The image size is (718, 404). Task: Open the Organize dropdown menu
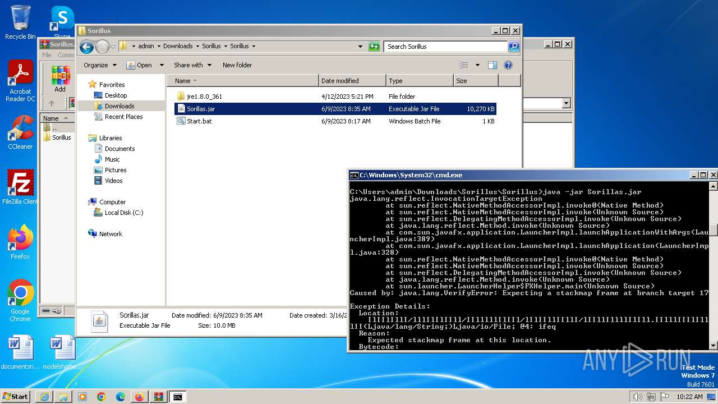[x=100, y=65]
